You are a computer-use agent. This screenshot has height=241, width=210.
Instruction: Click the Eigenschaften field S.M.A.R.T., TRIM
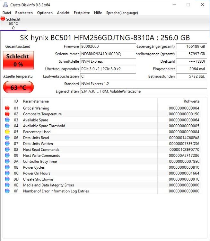[143, 91]
